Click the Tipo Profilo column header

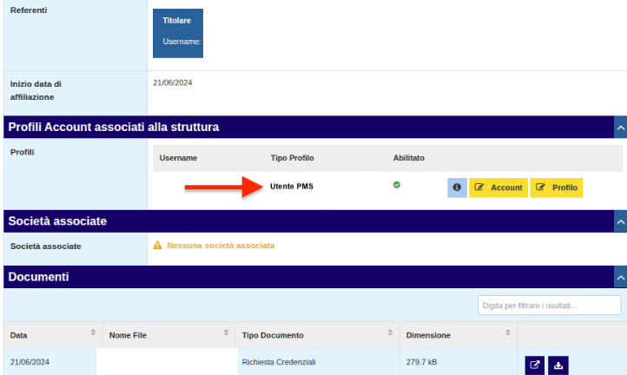(292, 158)
